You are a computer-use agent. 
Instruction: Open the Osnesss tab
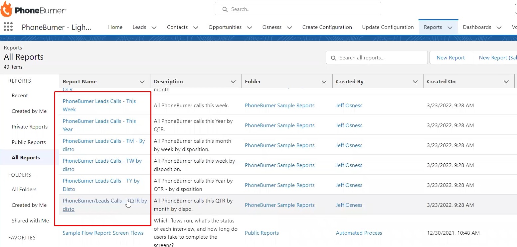[272, 27]
